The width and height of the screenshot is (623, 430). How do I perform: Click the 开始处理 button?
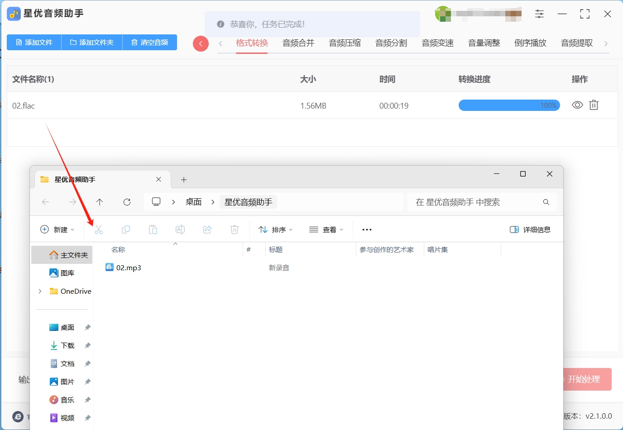(587, 379)
